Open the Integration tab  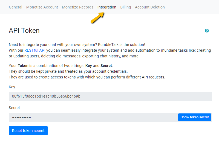107,7
